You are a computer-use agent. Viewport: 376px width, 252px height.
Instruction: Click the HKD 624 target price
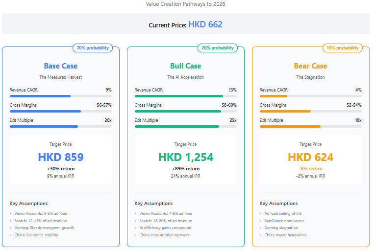(310, 157)
